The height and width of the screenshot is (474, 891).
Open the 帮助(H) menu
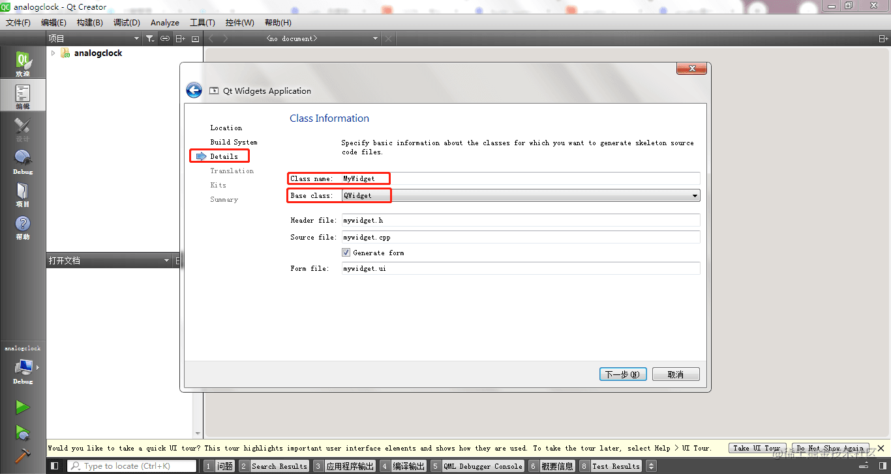click(278, 22)
